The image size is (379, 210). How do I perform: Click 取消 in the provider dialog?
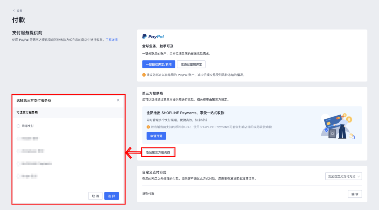click(x=95, y=196)
